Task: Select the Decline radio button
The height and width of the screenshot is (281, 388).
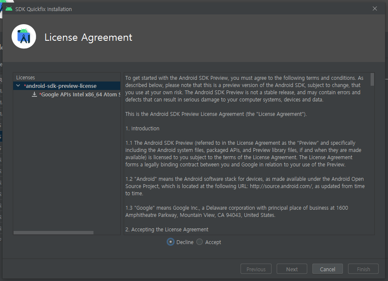Action: (x=170, y=242)
